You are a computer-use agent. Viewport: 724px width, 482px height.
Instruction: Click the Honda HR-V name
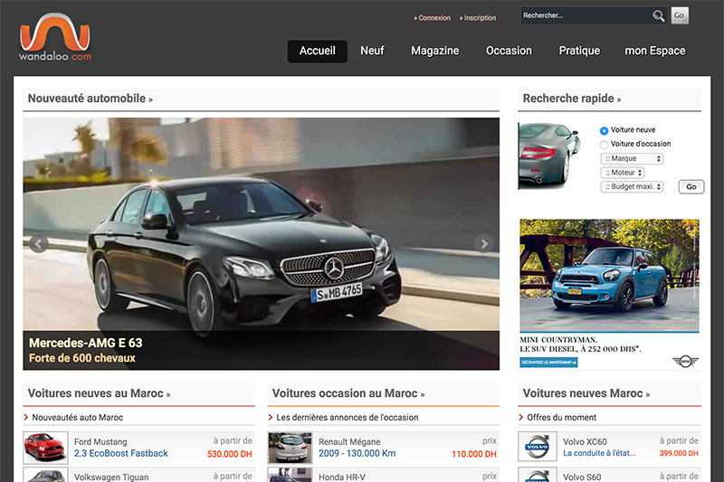[342, 477]
